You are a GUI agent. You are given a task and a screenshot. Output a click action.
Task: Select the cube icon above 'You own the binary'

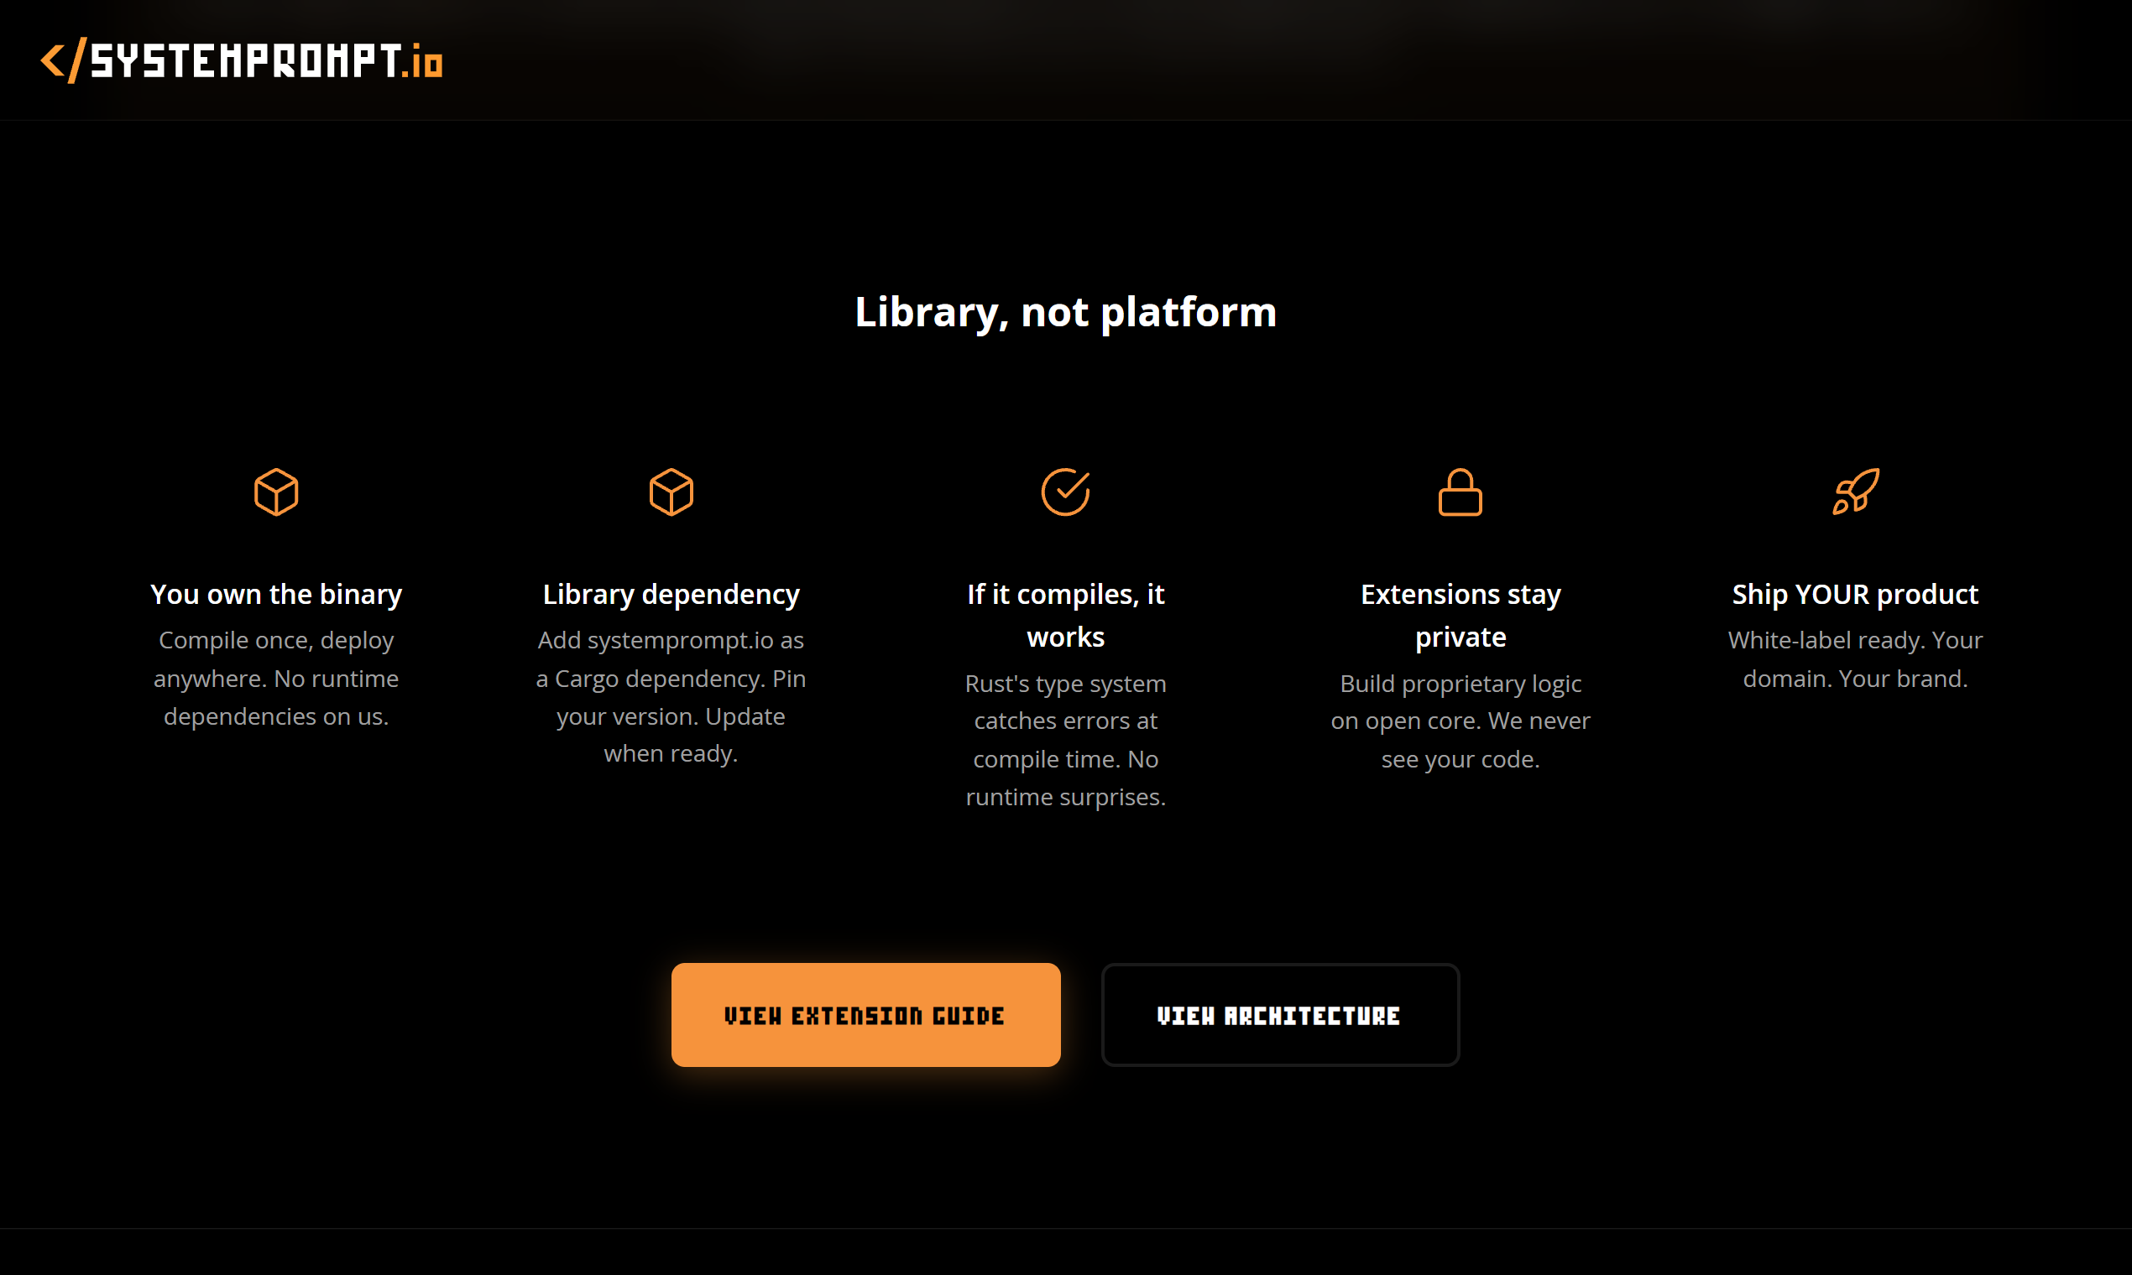275,492
